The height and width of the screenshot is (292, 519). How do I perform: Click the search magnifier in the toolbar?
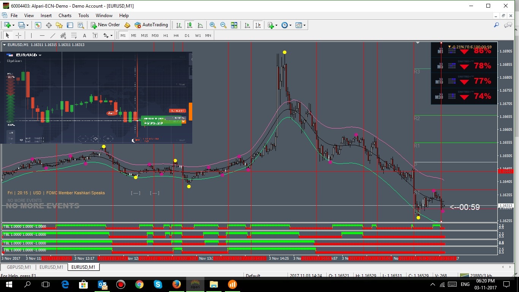[x=496, y=25]
